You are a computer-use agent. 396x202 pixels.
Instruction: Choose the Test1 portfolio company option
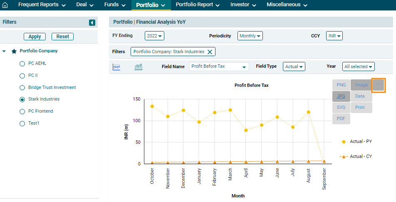click(22, 123)
